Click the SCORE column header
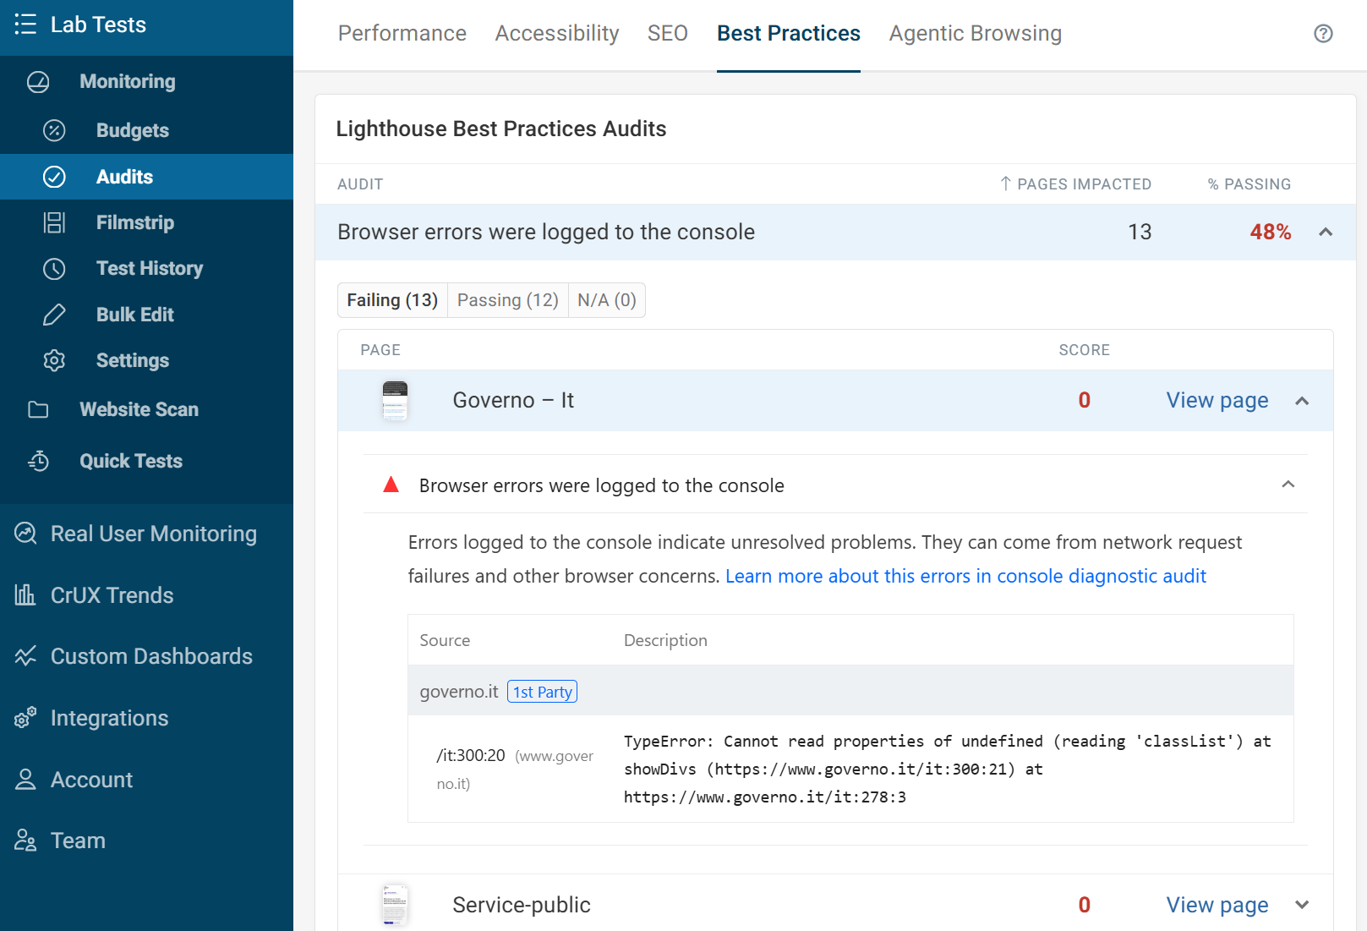The height and width of the screenshot is (931, 1367). [1084, 349]
